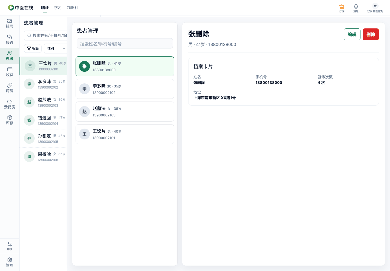Expand the 性别 dropdown
This screenshot has width=390, height=271.
56,48
